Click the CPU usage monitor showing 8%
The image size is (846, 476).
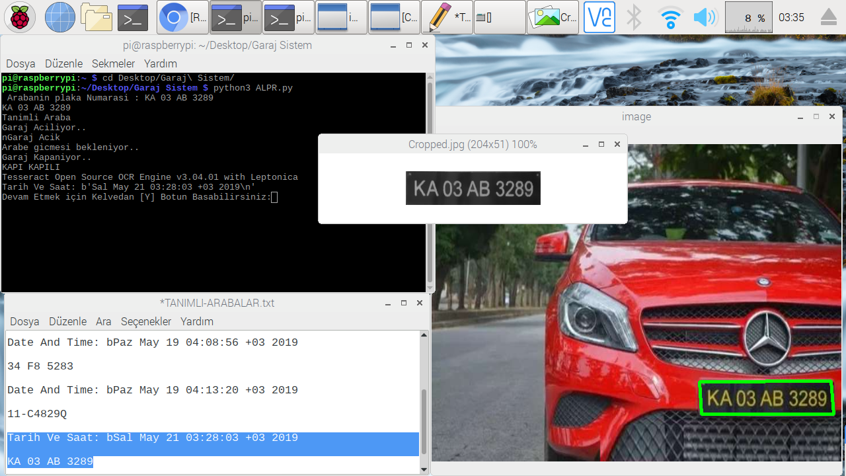(x=748, y=17)
